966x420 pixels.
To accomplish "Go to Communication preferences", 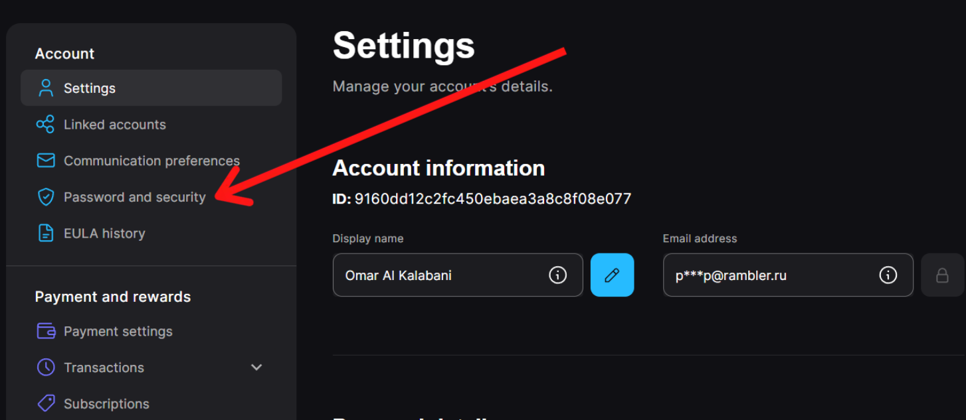I will coord(151,161).
